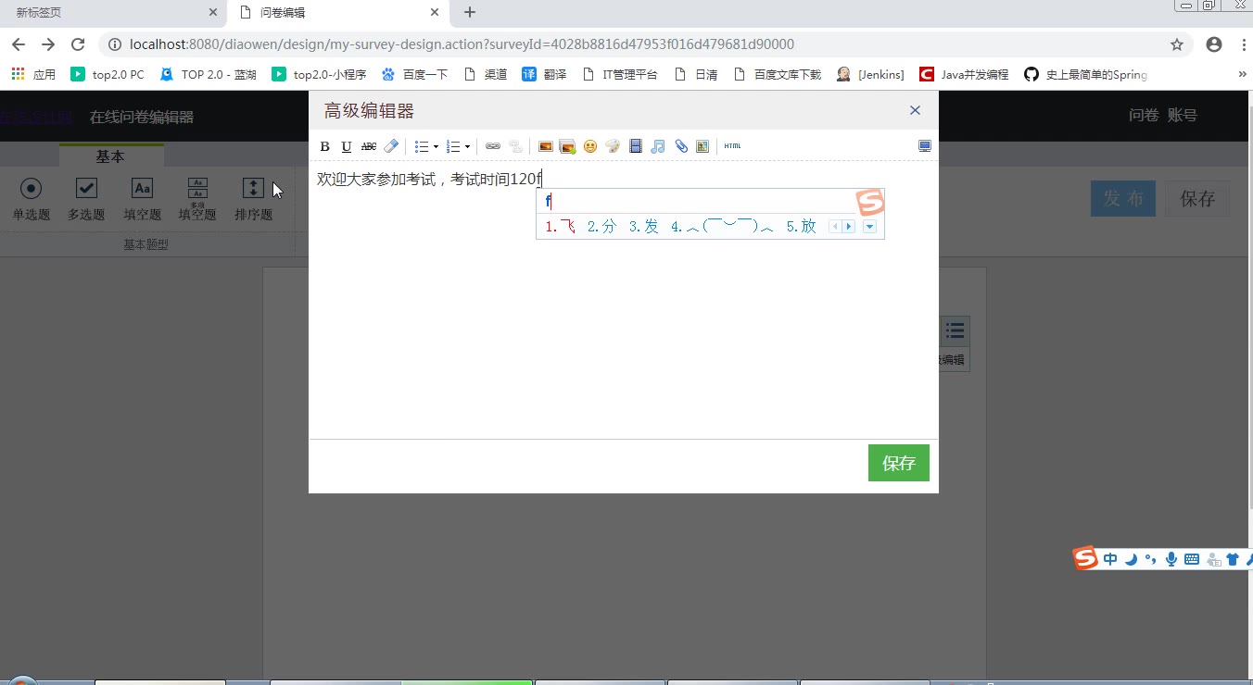Close the 问卷编辑 browser tab
1253x685 pixels.
435,13
